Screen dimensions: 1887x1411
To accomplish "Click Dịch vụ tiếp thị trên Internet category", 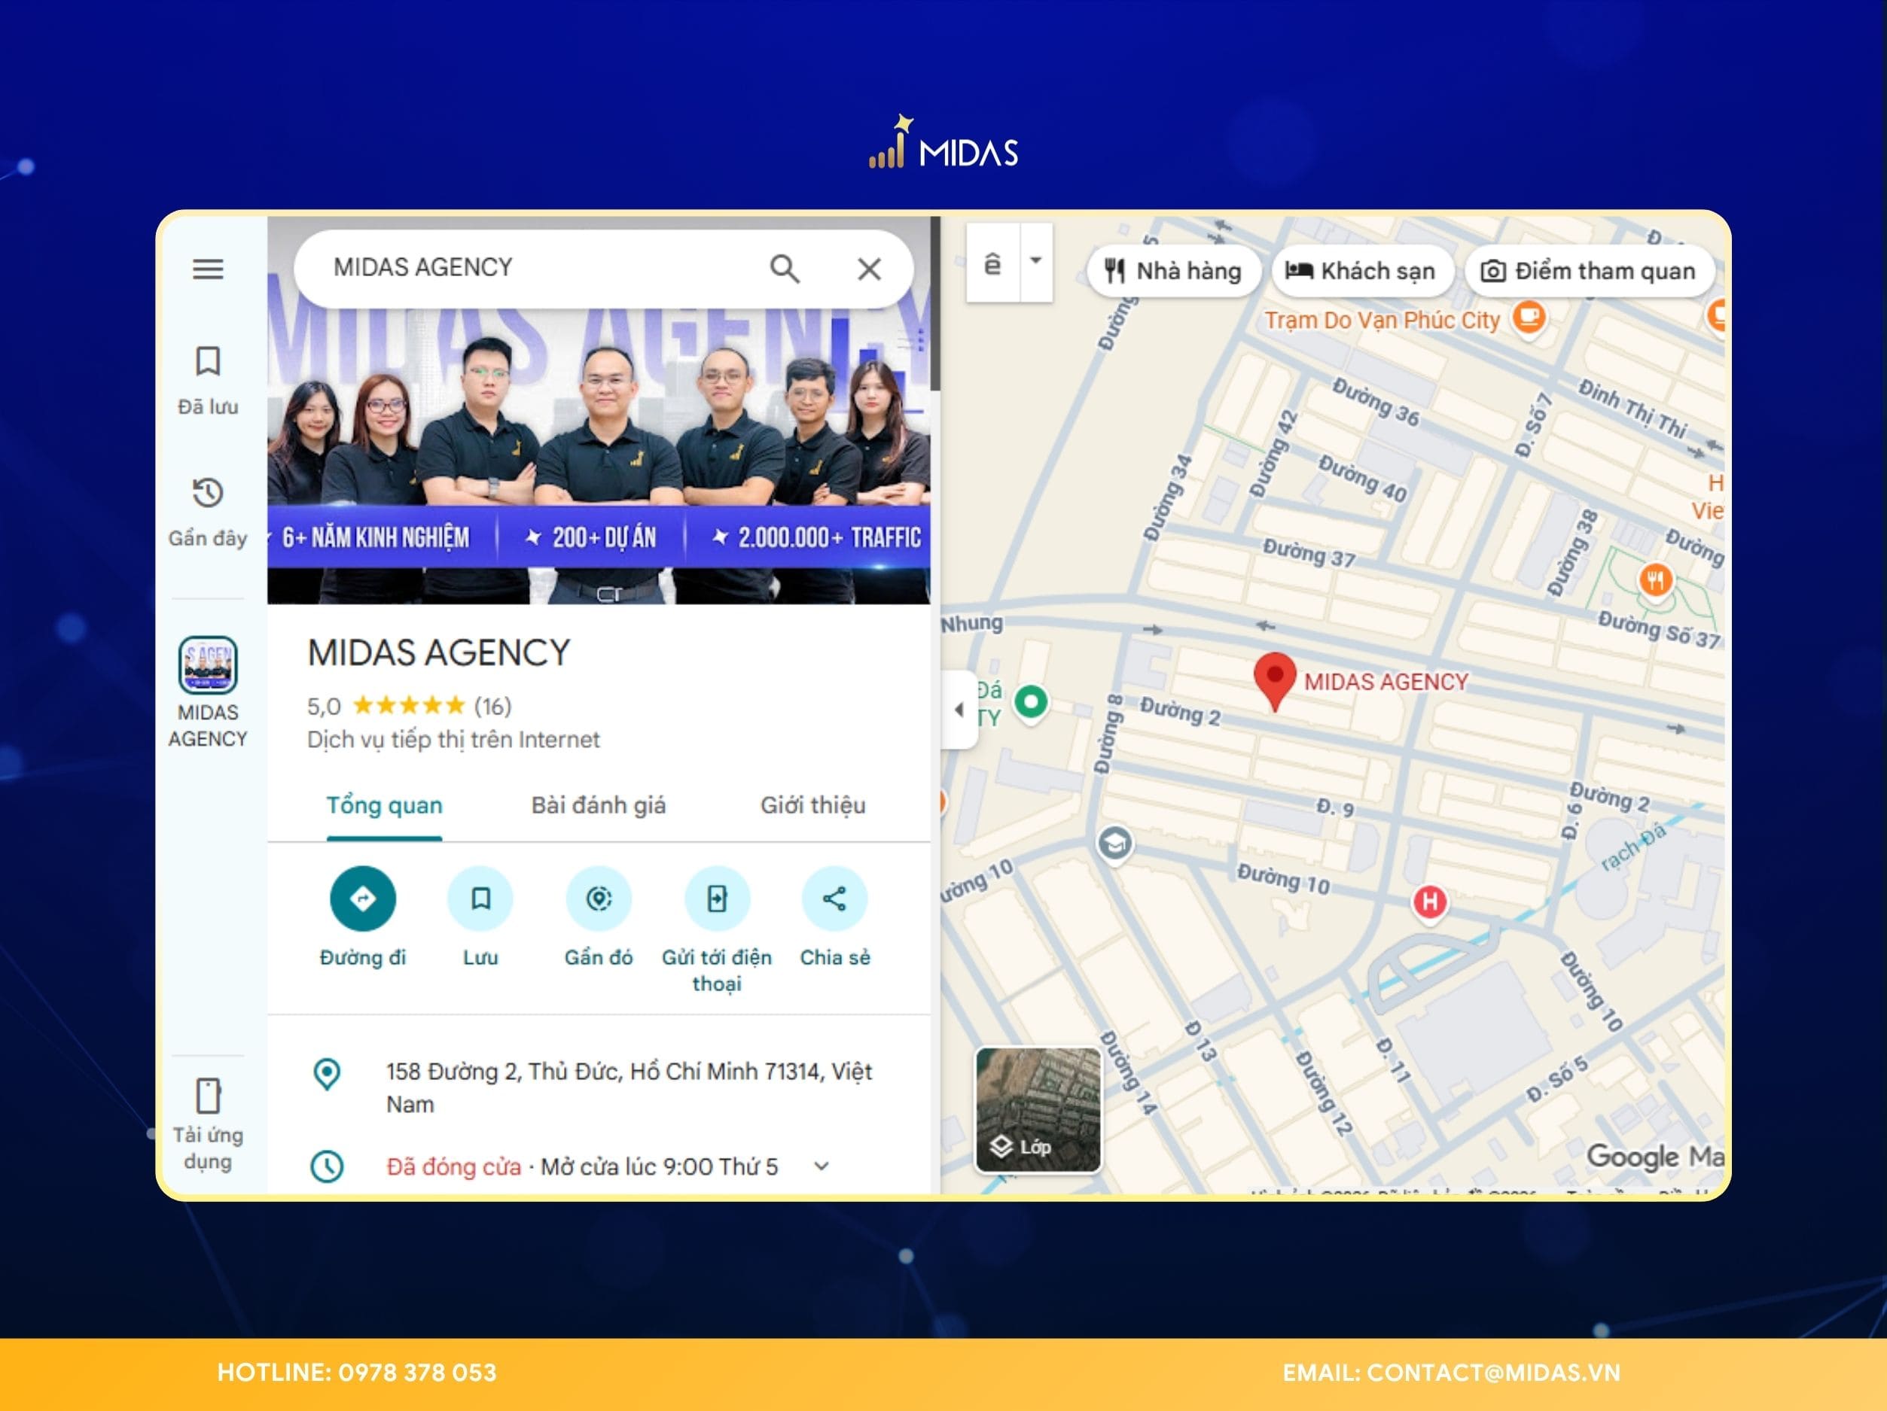I will tap(453, 739).
